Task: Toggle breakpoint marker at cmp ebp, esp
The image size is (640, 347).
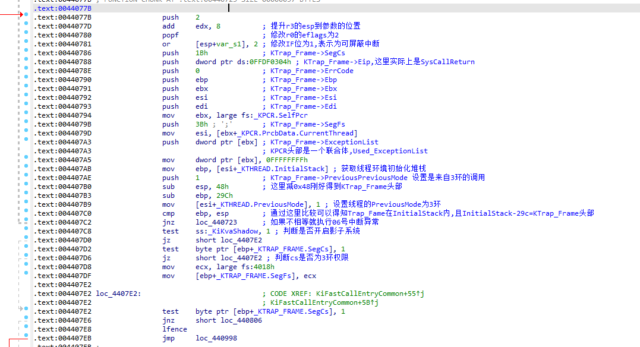Action: [x=26, y=213]
